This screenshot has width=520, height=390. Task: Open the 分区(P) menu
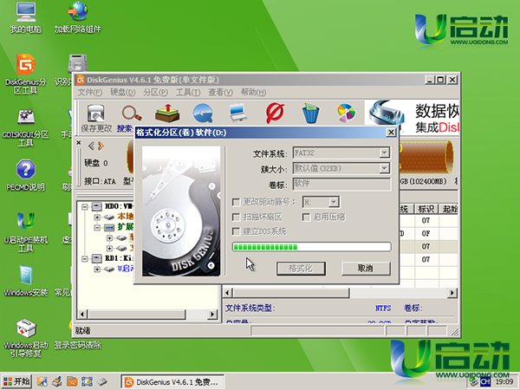pyautogui.click(x=155, y=92)
